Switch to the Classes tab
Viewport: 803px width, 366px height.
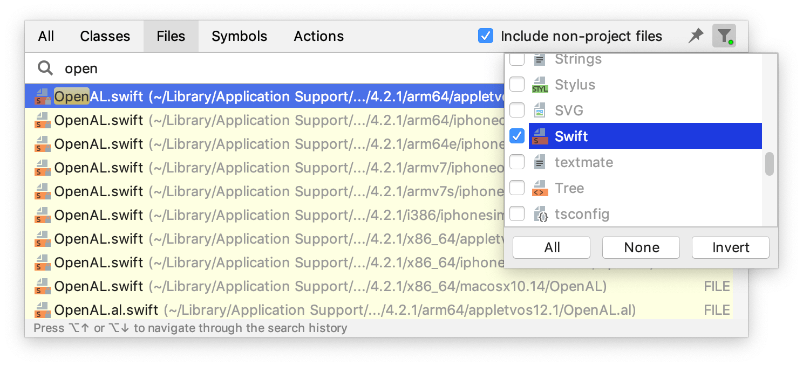(105, 36)
